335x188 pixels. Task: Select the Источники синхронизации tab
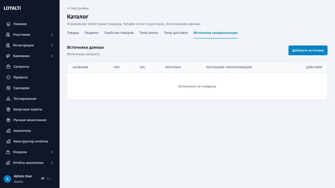coord(216,33)
